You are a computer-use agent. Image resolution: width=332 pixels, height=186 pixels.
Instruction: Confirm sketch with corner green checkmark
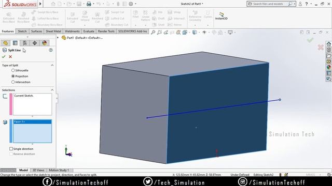tap(310, 40)
